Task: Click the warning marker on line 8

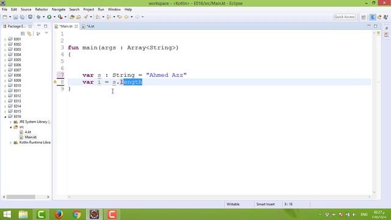Action: click(x=55, y=82)
